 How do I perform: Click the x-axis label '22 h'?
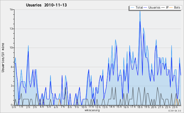click(168, 107)
